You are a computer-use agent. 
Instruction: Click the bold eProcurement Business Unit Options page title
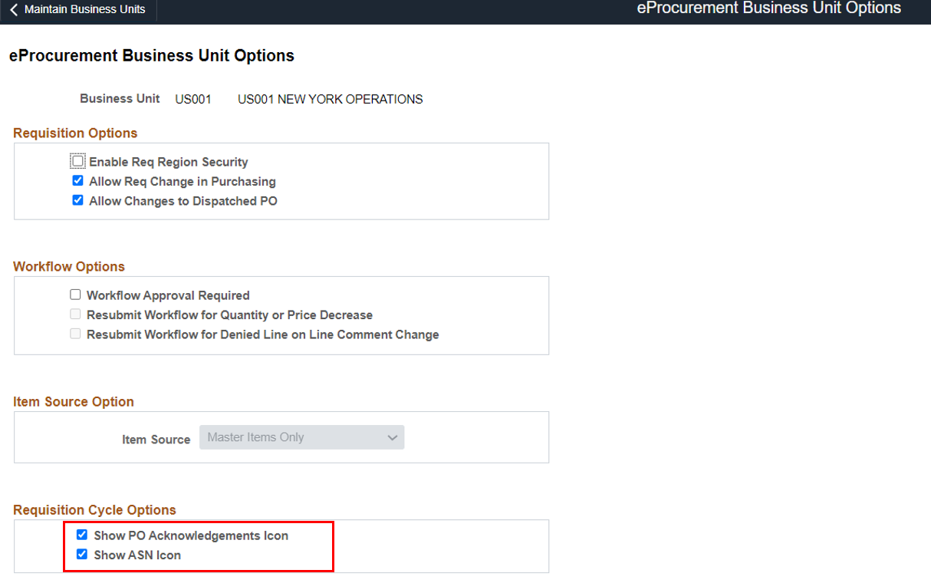(x=152, y=56)
